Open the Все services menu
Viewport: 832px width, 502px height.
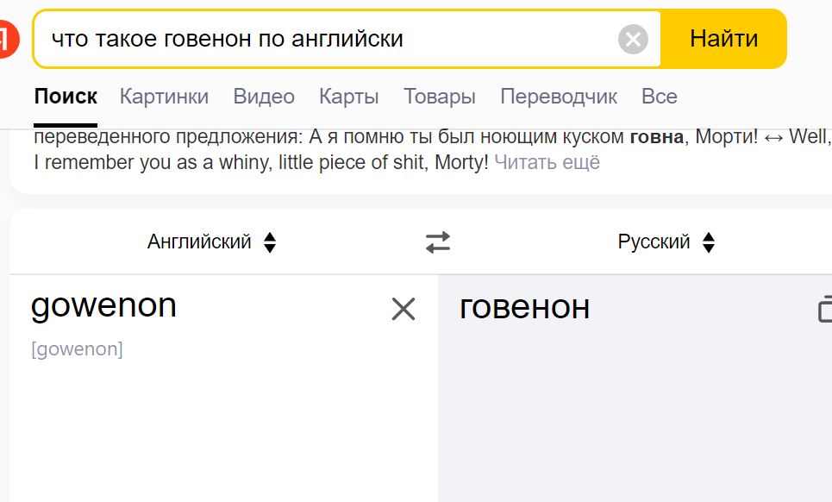pyautogui.click(x=659, y=97)
